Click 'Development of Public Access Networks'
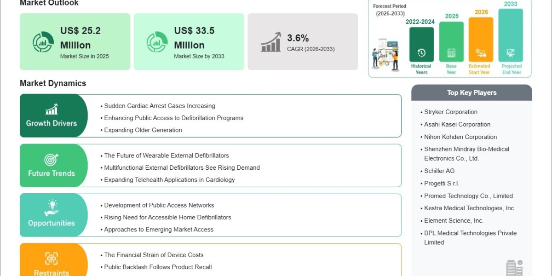 click(x=159, y=205)
